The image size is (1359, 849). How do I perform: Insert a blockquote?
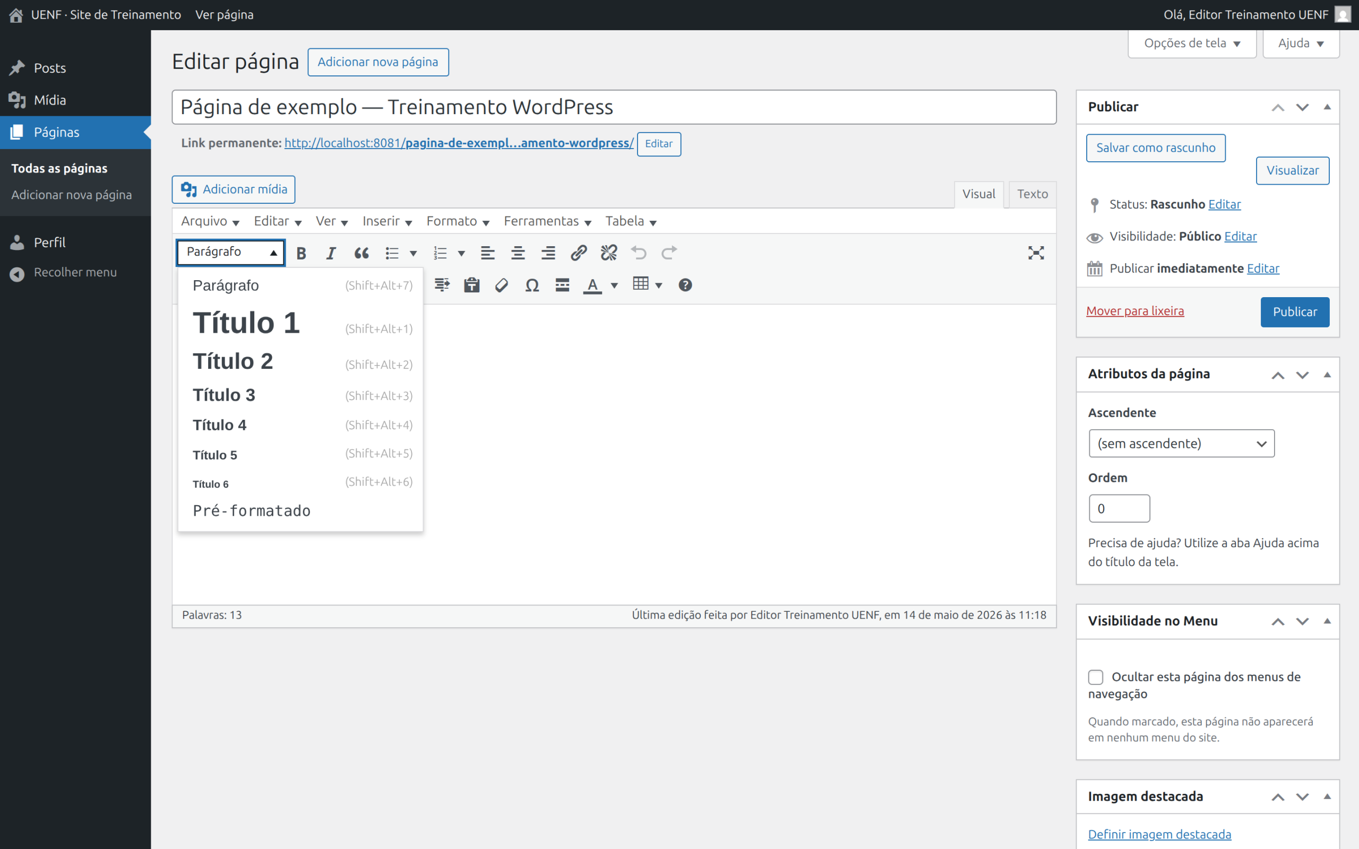click(361, 253)
